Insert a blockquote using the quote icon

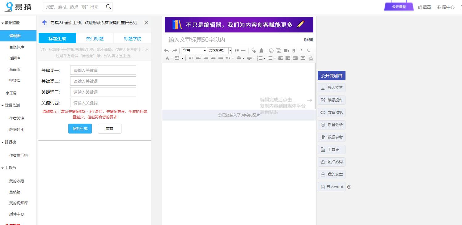(x=237, y=51)
